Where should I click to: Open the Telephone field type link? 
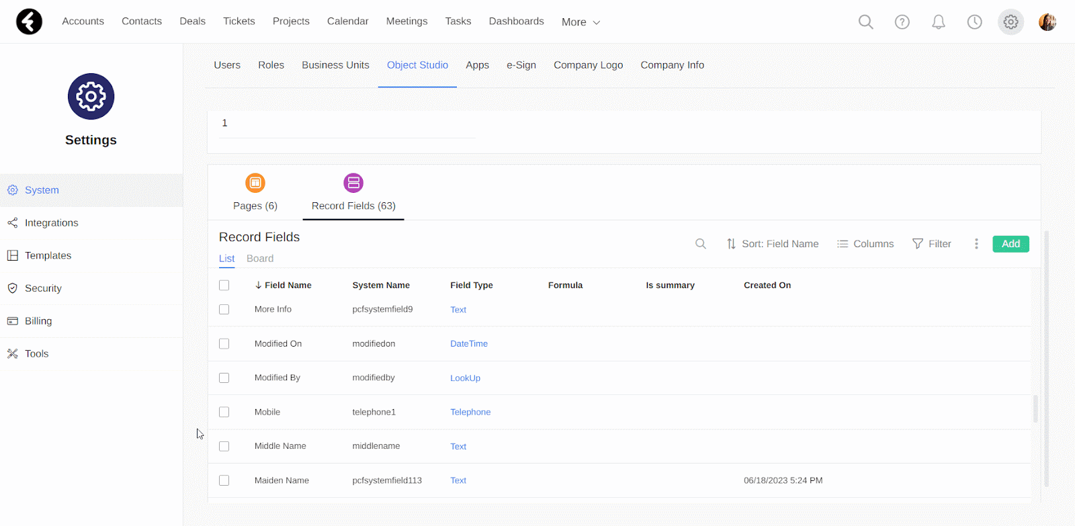coord(470,412)
